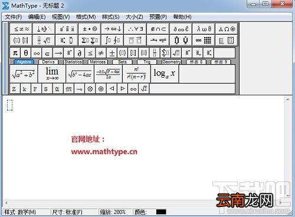Viewport: 295px width, 217px height.
Task: Insert the square root of 2 expression
Action: [x=144, y=89]
